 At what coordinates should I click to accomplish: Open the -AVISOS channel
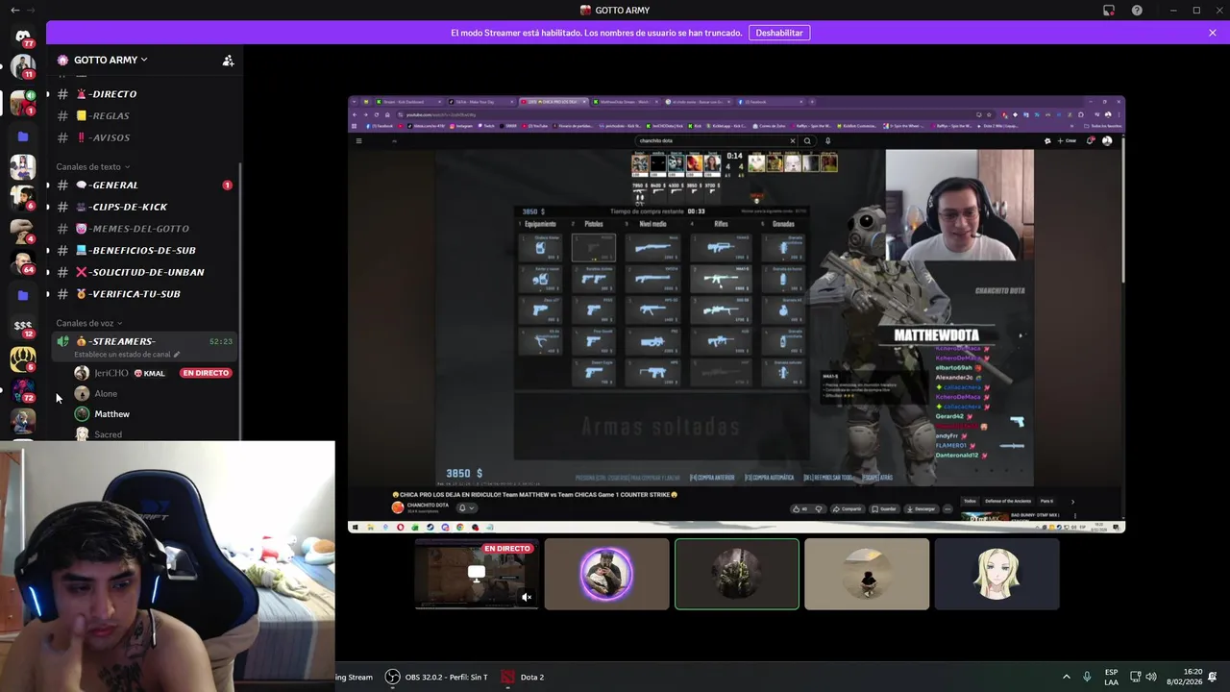(x=144, y=137)
